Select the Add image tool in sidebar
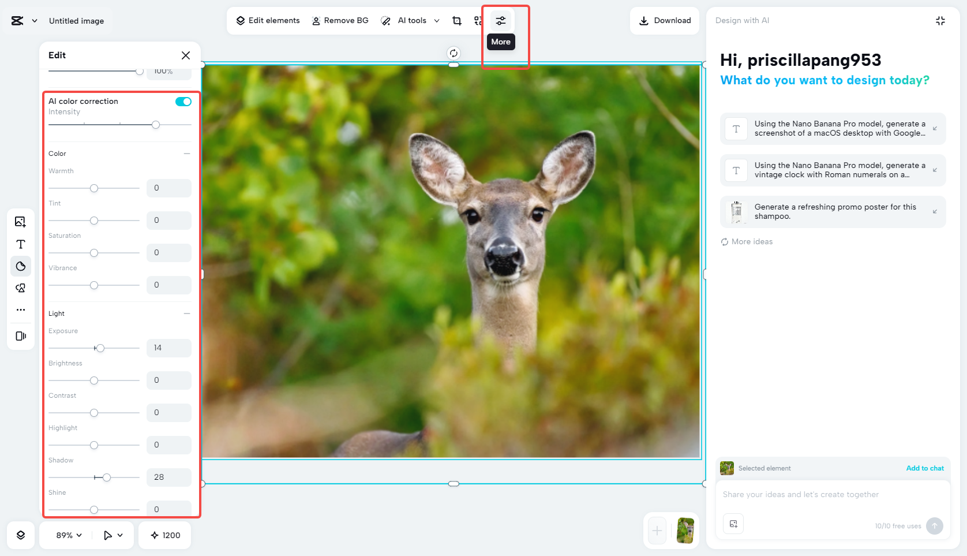The width and height of the screenshot is (967, 556). (20, 222)
